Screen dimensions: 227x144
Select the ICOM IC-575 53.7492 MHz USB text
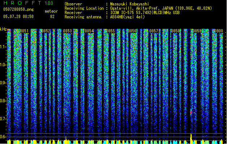click(x=145, y=13)
